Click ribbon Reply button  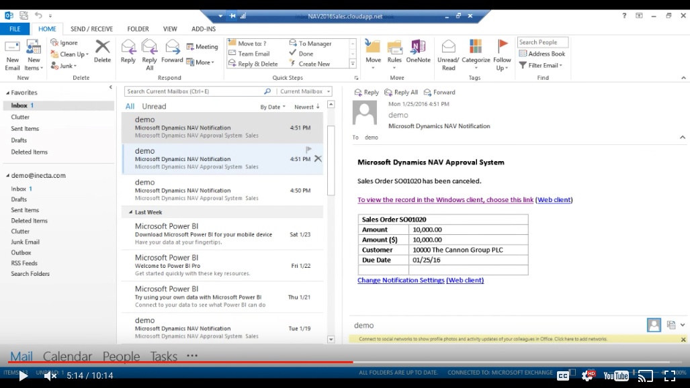coord(128,52)
